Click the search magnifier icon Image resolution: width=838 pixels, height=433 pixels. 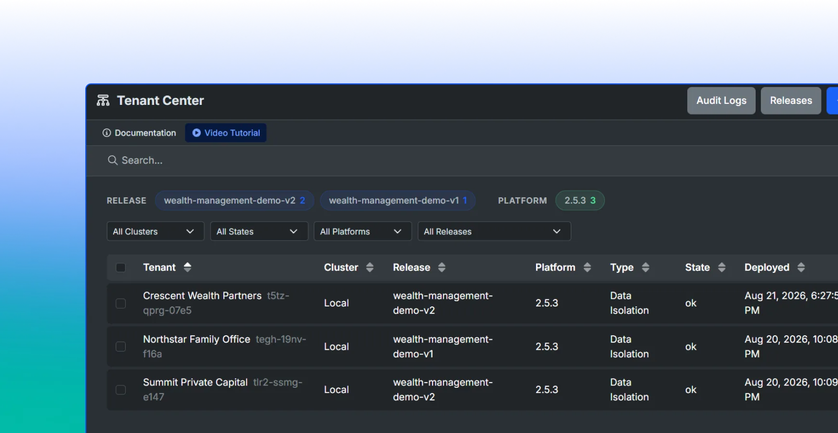(113, 160)
